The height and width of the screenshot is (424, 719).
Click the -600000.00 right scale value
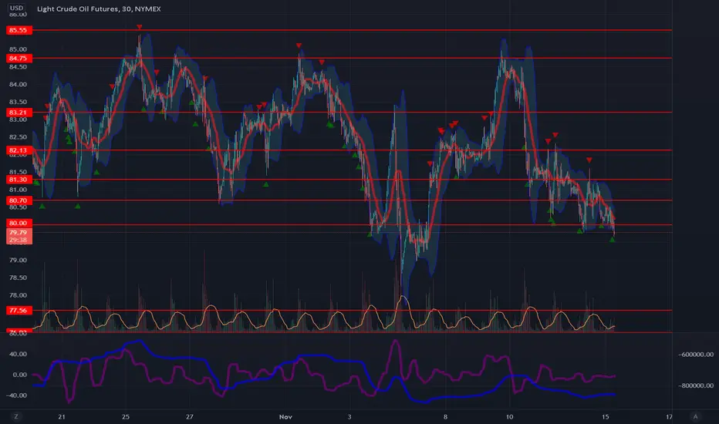(696, 355)
